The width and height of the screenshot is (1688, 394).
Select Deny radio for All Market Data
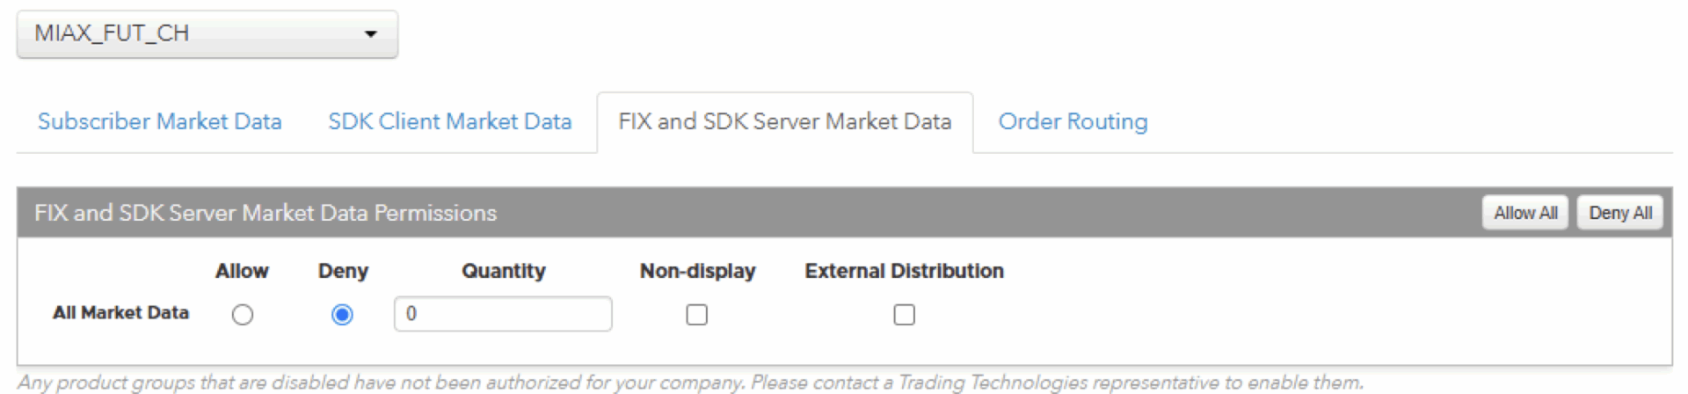342,315
